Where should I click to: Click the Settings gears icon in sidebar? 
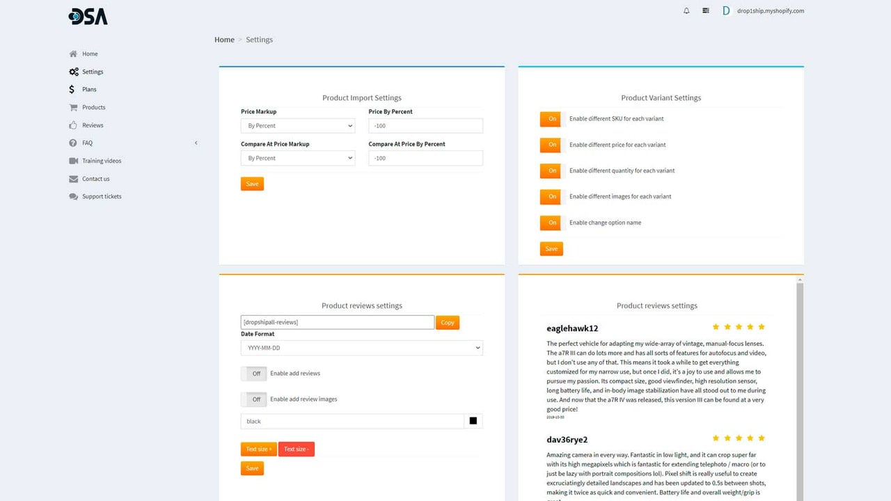click(x=74, y=72)
